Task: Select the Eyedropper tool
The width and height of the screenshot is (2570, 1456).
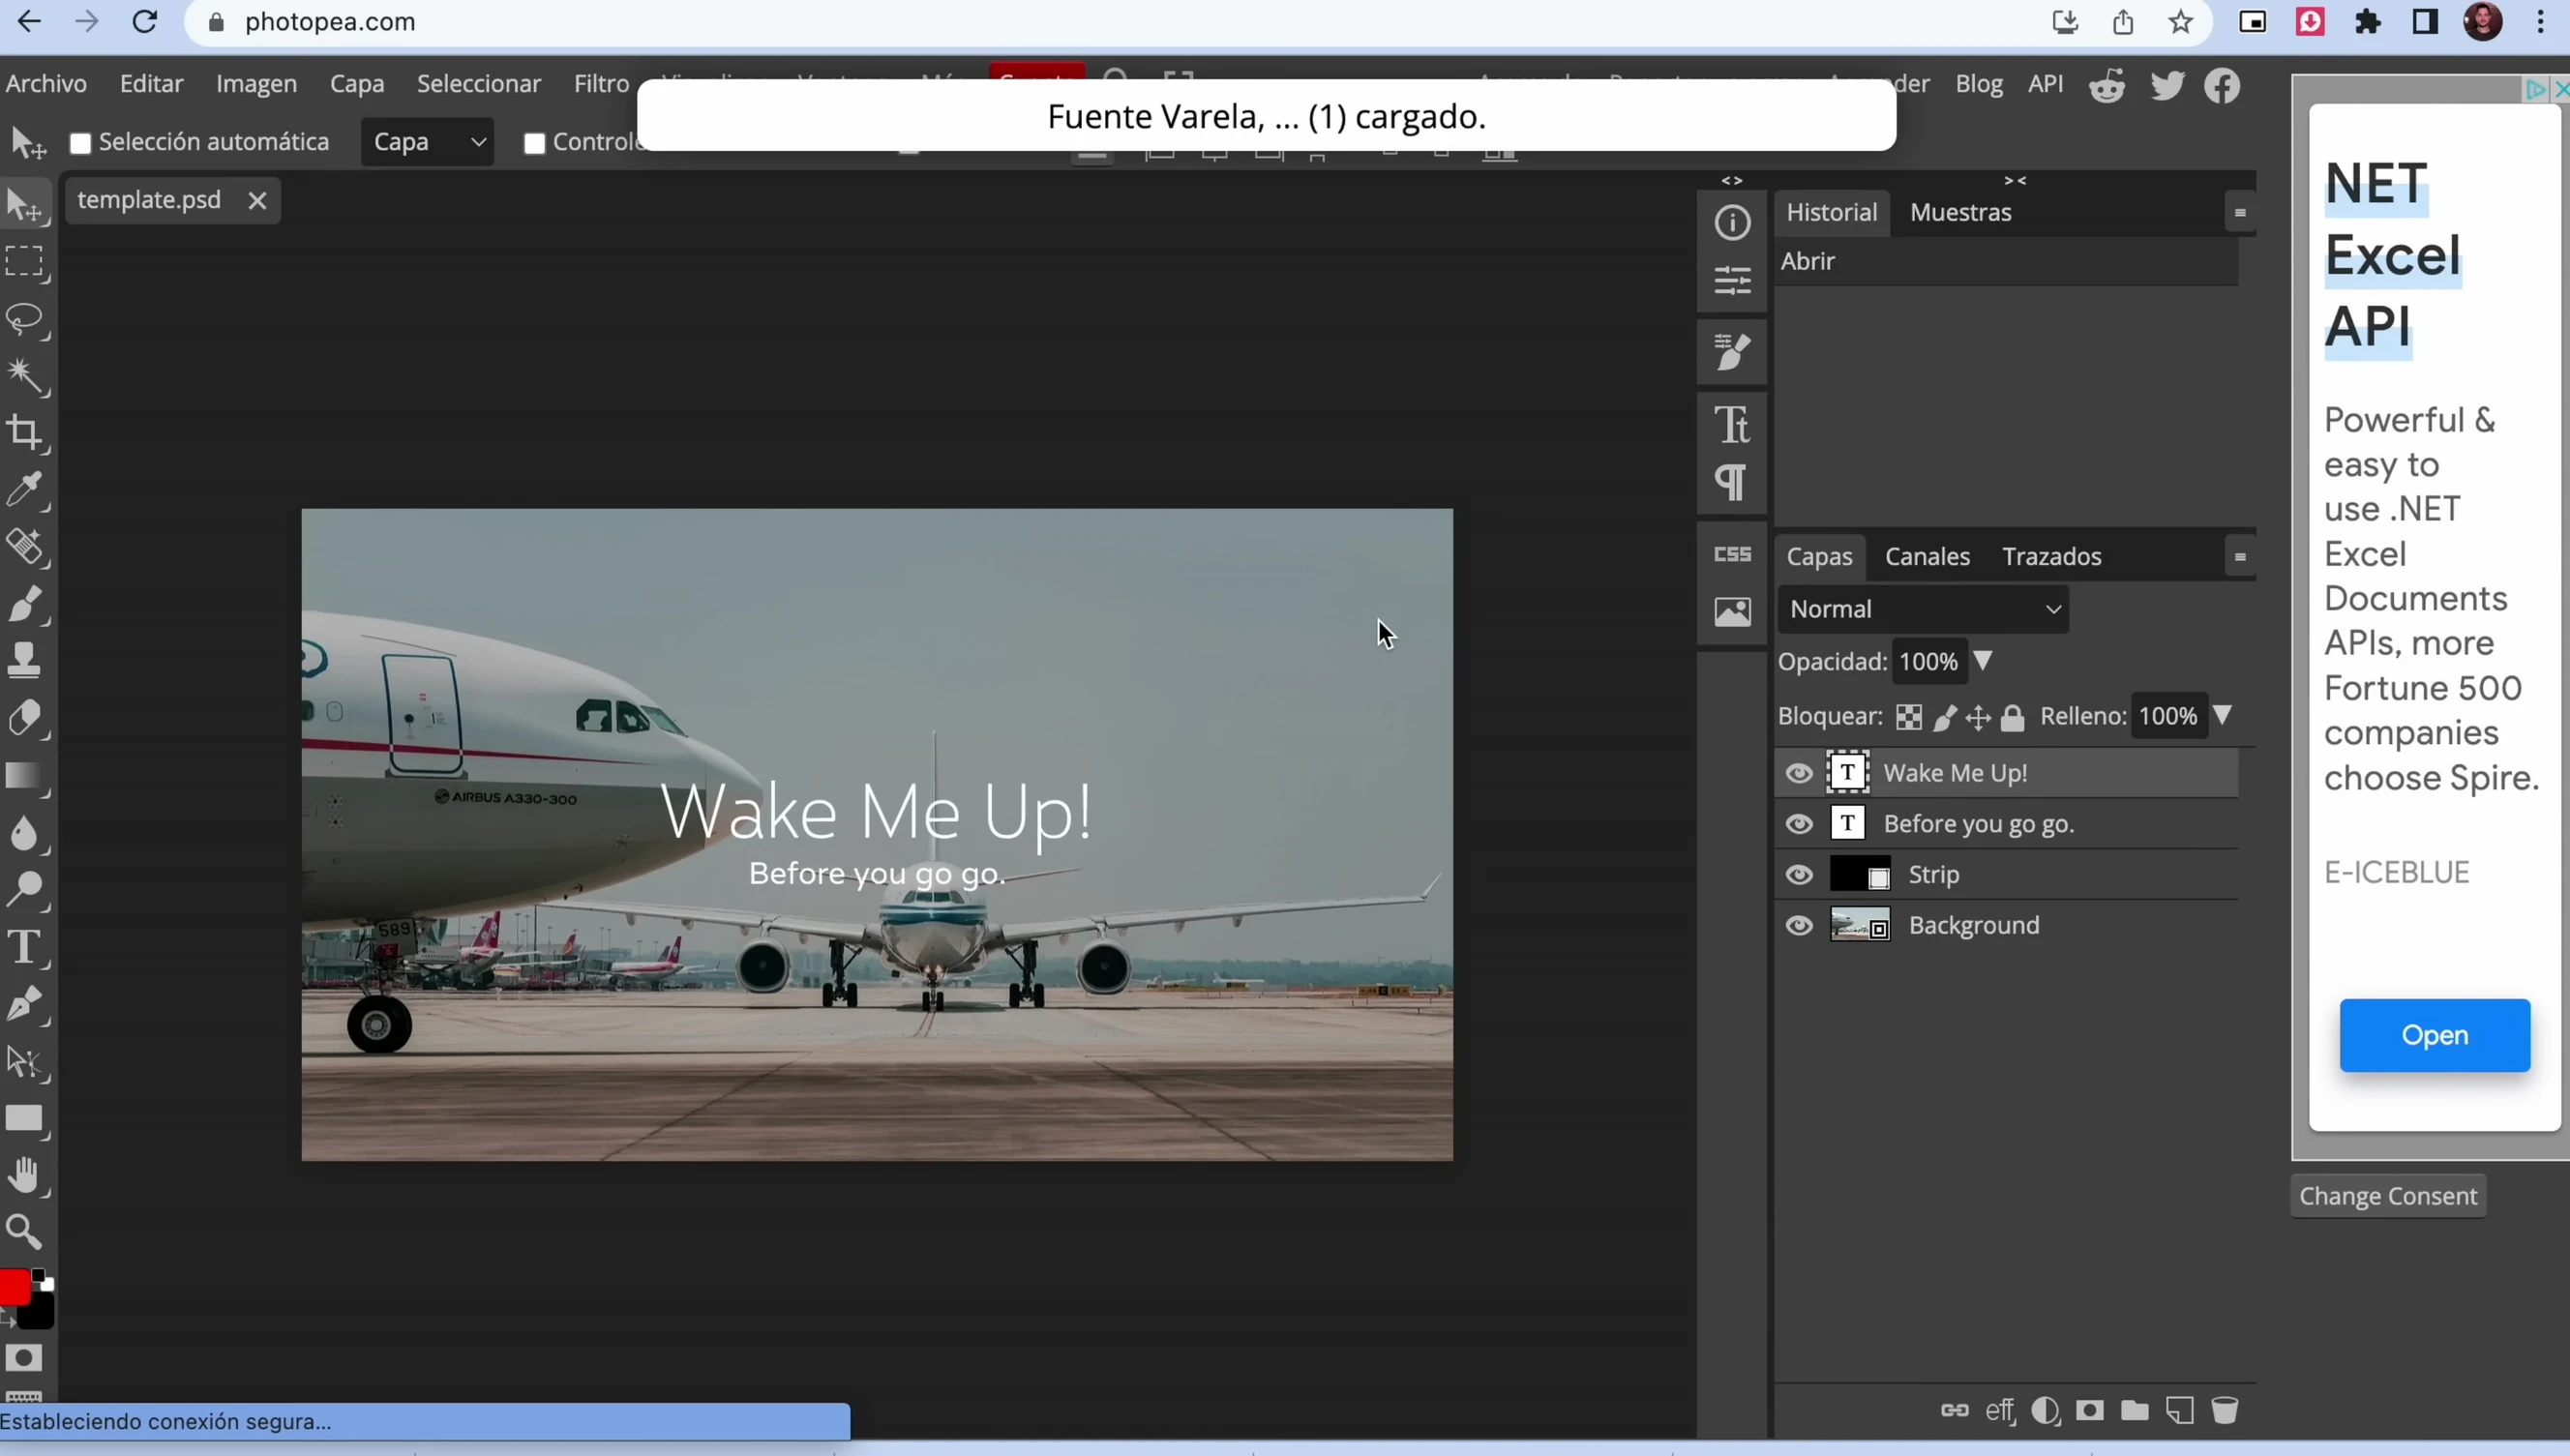Action: [x=25, y=490]
